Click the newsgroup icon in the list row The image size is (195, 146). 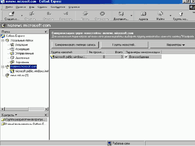[52, 57]
